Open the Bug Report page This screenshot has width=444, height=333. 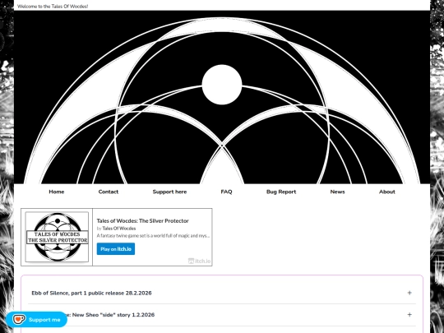[281, 192]
